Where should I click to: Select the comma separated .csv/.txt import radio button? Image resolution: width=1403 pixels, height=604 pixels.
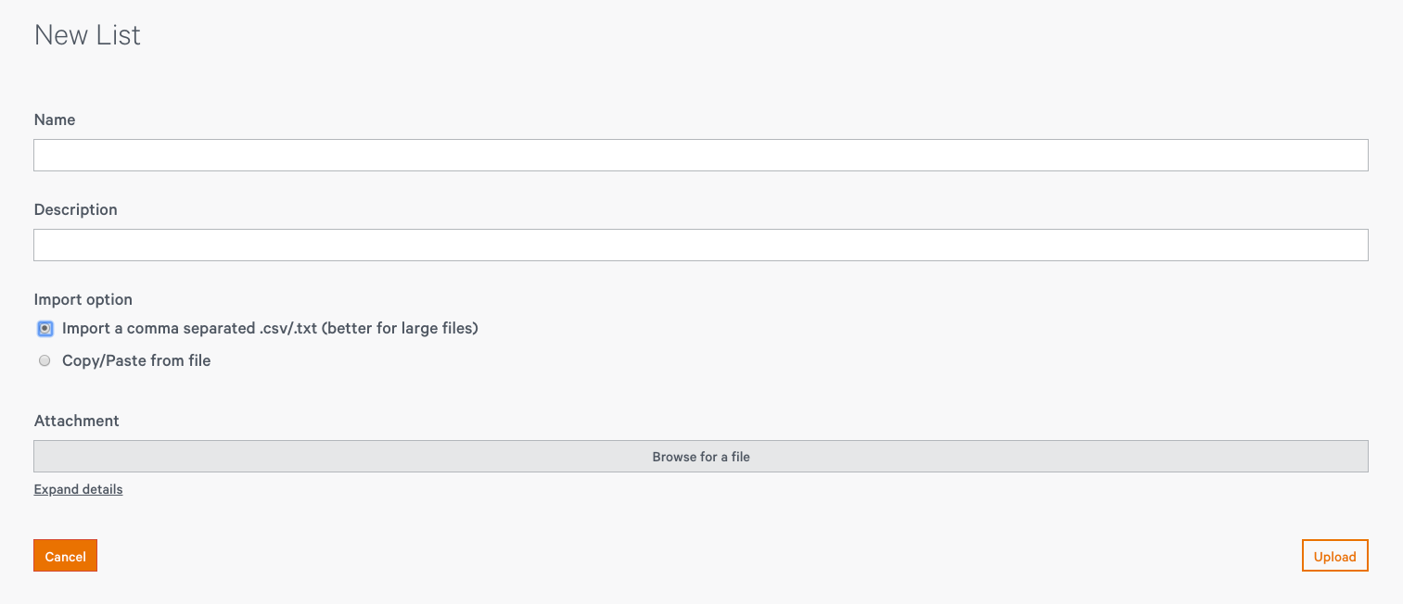(x=45, y=329)
